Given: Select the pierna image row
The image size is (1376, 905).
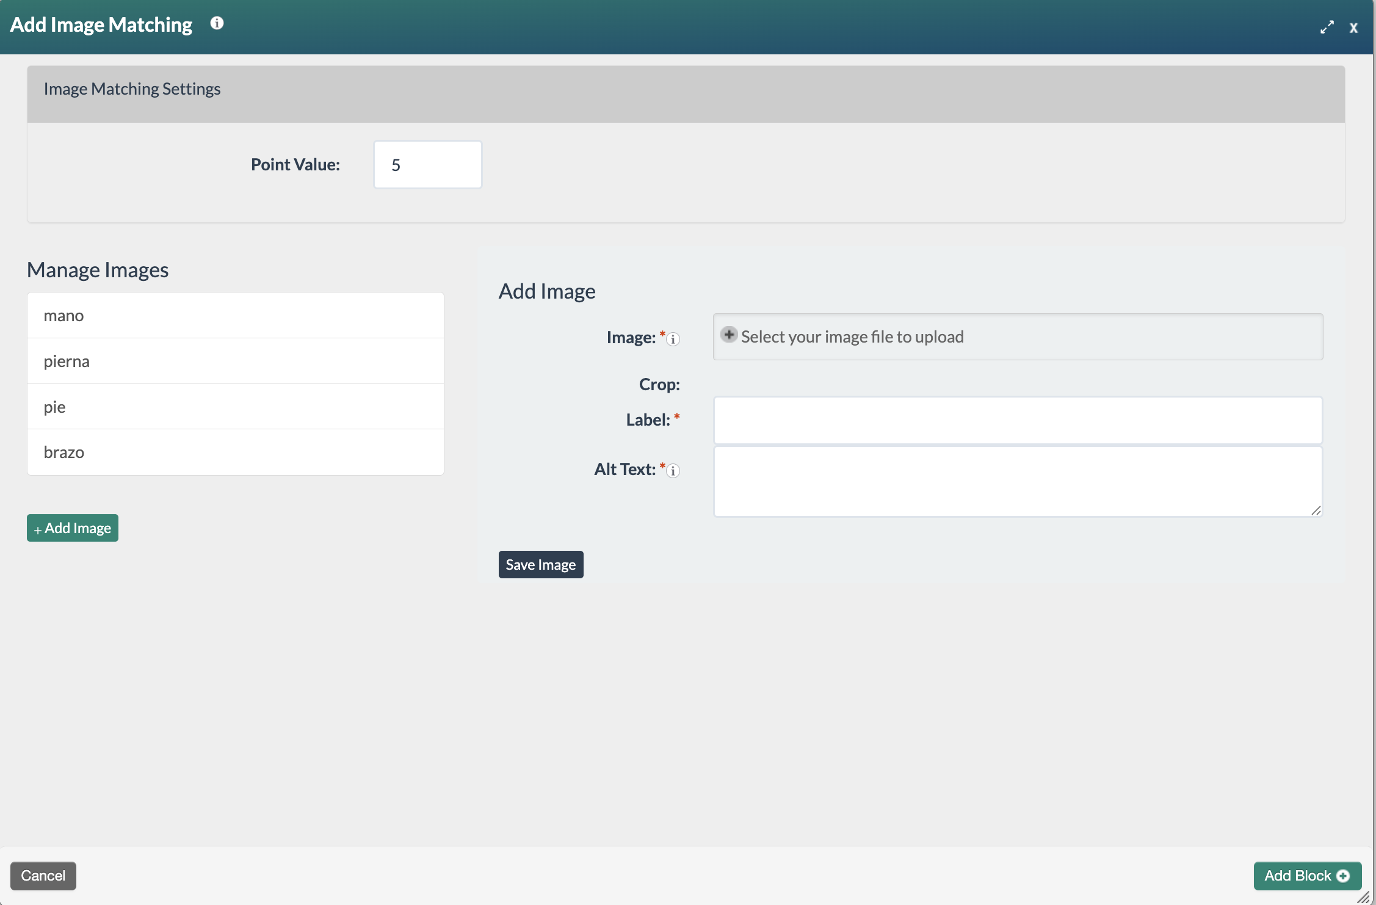Looking at the screenshot, I should pos(236,361).
